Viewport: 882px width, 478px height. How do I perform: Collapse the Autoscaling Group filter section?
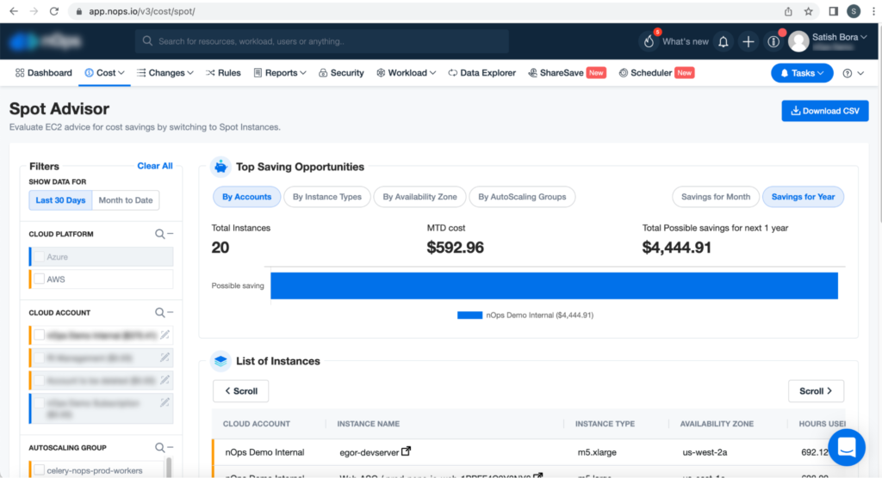(171, 447)
